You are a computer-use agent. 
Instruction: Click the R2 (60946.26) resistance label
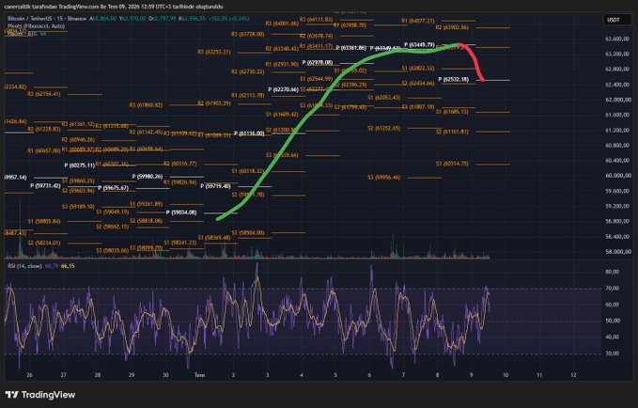(78, 140)
